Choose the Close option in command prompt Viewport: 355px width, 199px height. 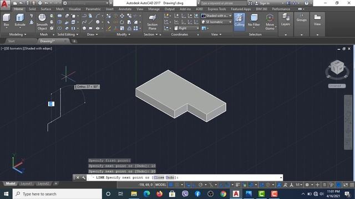(159, 177)
